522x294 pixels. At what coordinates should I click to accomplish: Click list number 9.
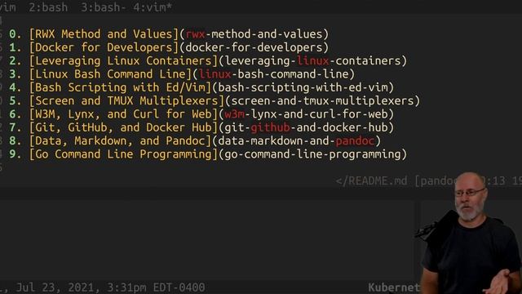click(x=15, y=154)
